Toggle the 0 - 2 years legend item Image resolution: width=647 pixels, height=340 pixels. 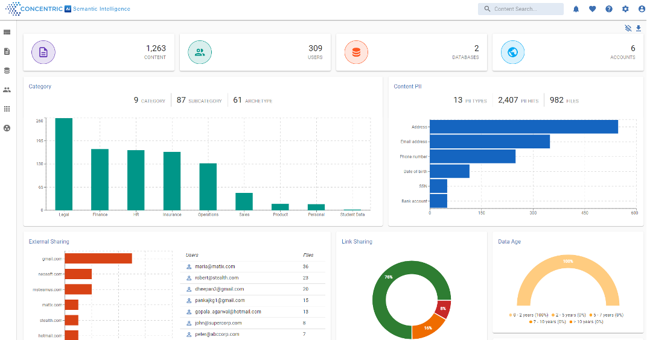pyautogui.click(x=526, y=315)
